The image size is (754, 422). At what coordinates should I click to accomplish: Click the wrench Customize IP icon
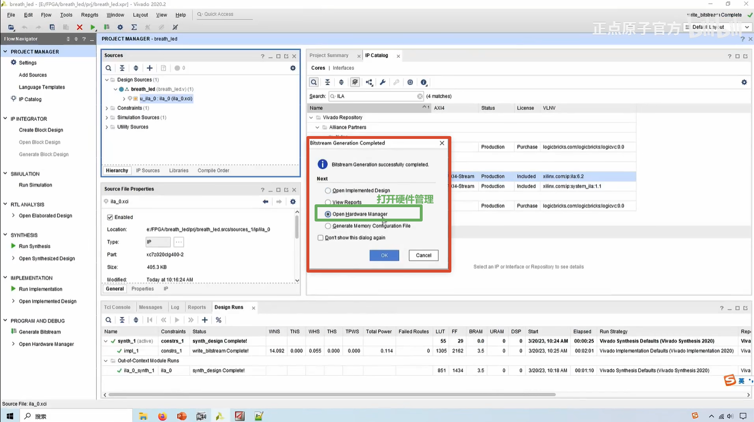coord(382,82)
